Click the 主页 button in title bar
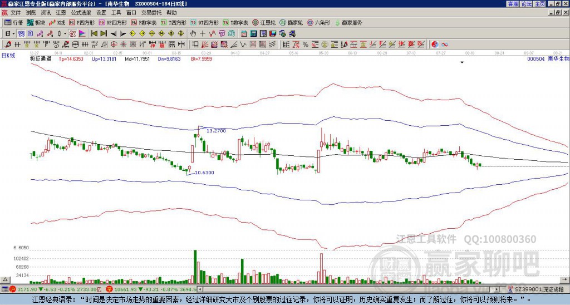This screenshot has height=305, width=570. 539,4
